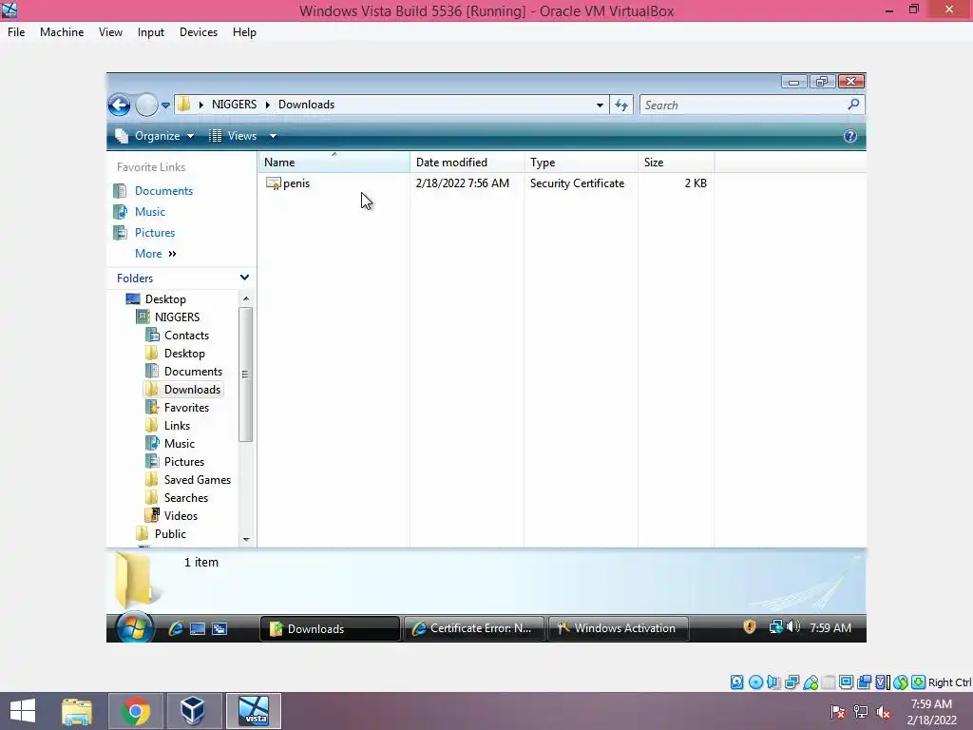The width and height of the screenshot is (973, 730).
Task: Click the '2 KB' size cell
Action: click(695, 183)
